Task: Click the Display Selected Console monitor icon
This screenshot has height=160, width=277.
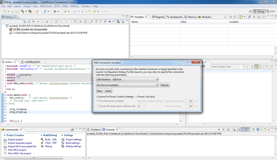Action: (258, 130)
